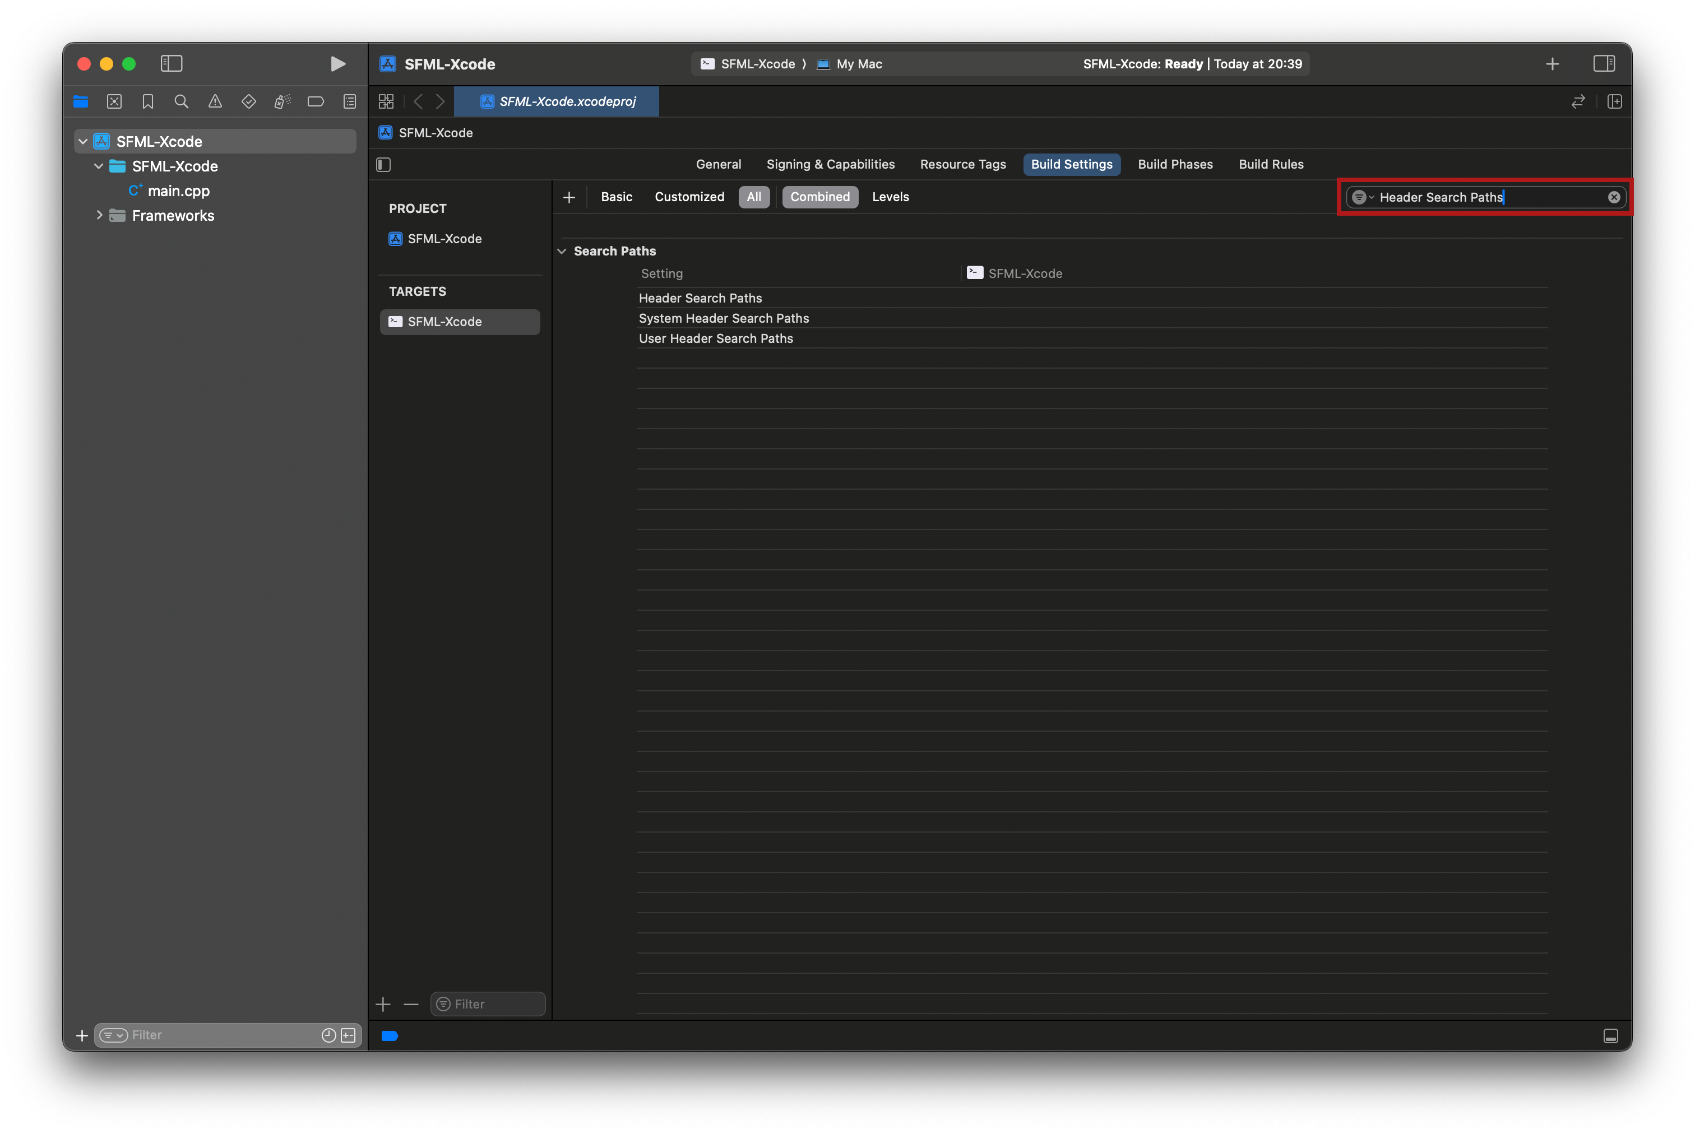Add a build setting with plus
Viewport: 1695px width, 1134px height.
pos(569,197)
